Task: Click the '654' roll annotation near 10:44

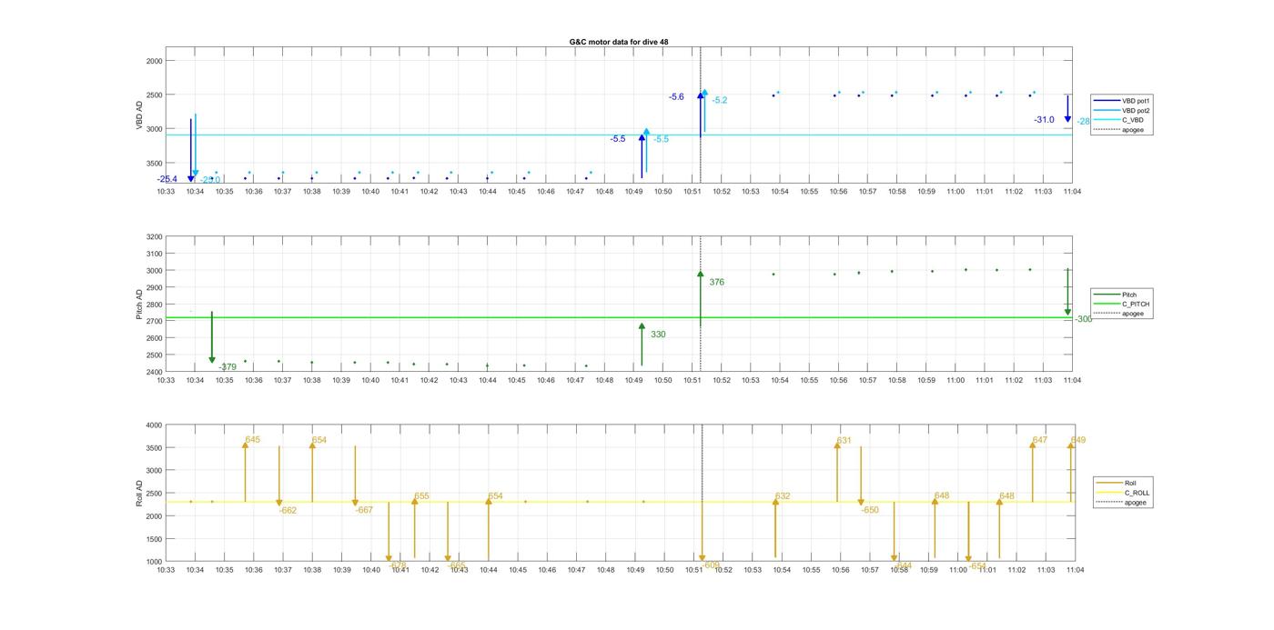Action: (x=495, y=496)
